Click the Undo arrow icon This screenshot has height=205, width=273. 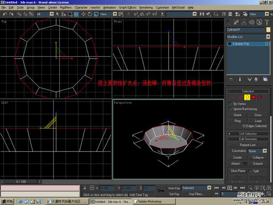point(5,14)
